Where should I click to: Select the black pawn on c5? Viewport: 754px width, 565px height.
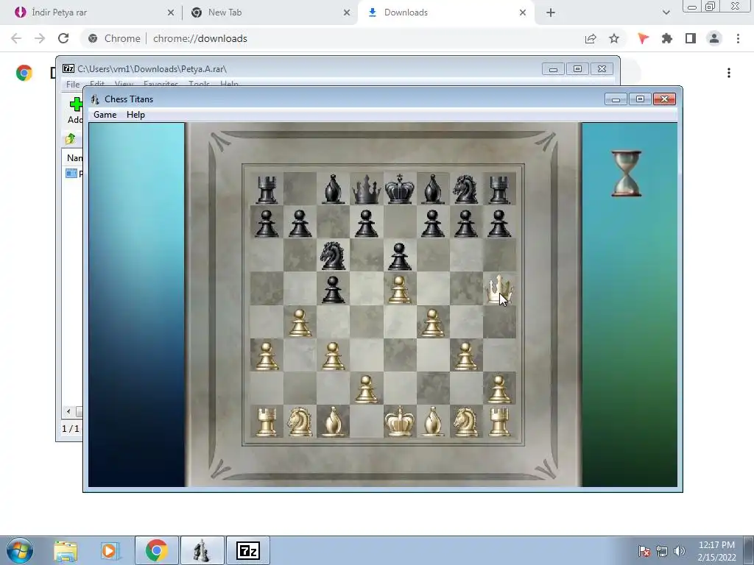pyautogui.click(x=333, y=290)
